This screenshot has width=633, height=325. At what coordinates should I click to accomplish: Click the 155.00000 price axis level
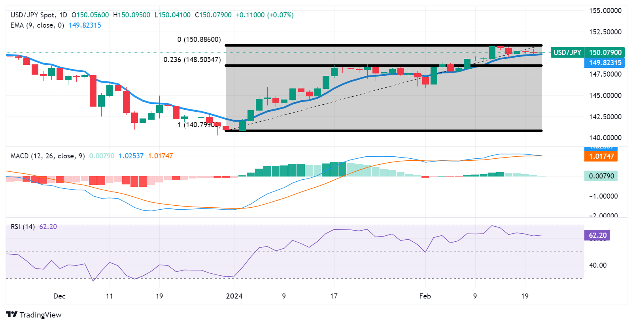pyautogui.click(x=605, y=11)
